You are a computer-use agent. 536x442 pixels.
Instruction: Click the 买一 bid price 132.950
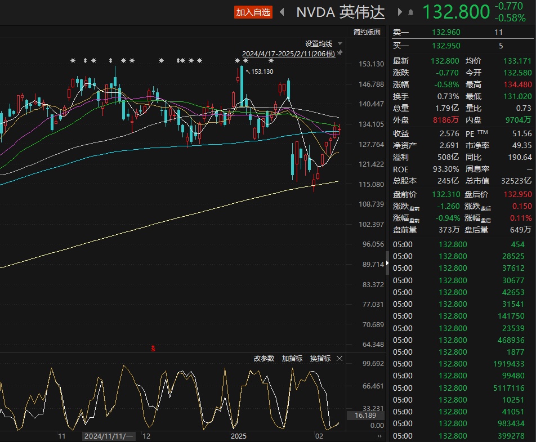446,46
